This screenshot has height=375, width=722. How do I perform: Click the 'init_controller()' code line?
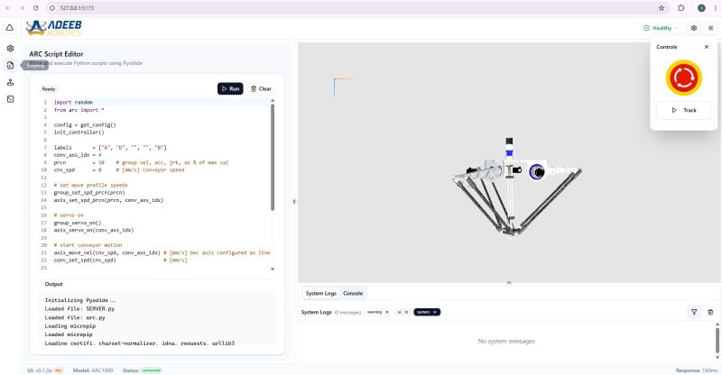click(79, 132)
